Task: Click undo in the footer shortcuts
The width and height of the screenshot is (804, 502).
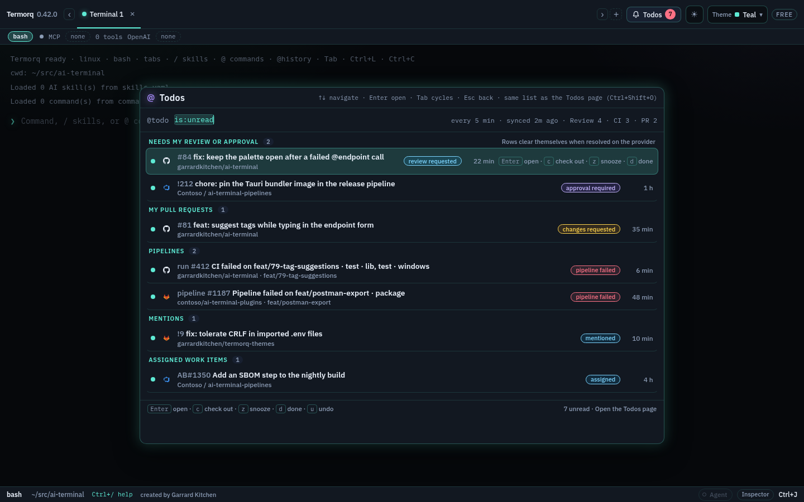Action: [320, 409]
